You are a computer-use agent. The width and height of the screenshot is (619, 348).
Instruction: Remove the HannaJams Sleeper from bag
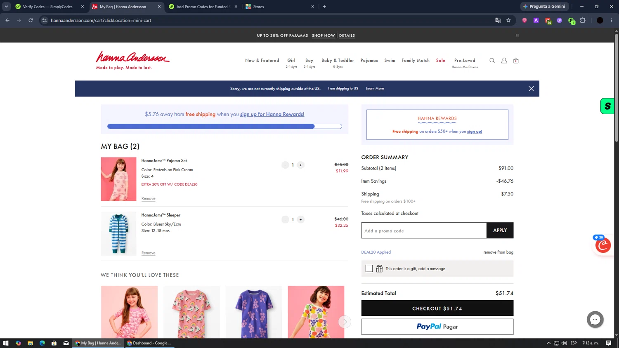149,253
